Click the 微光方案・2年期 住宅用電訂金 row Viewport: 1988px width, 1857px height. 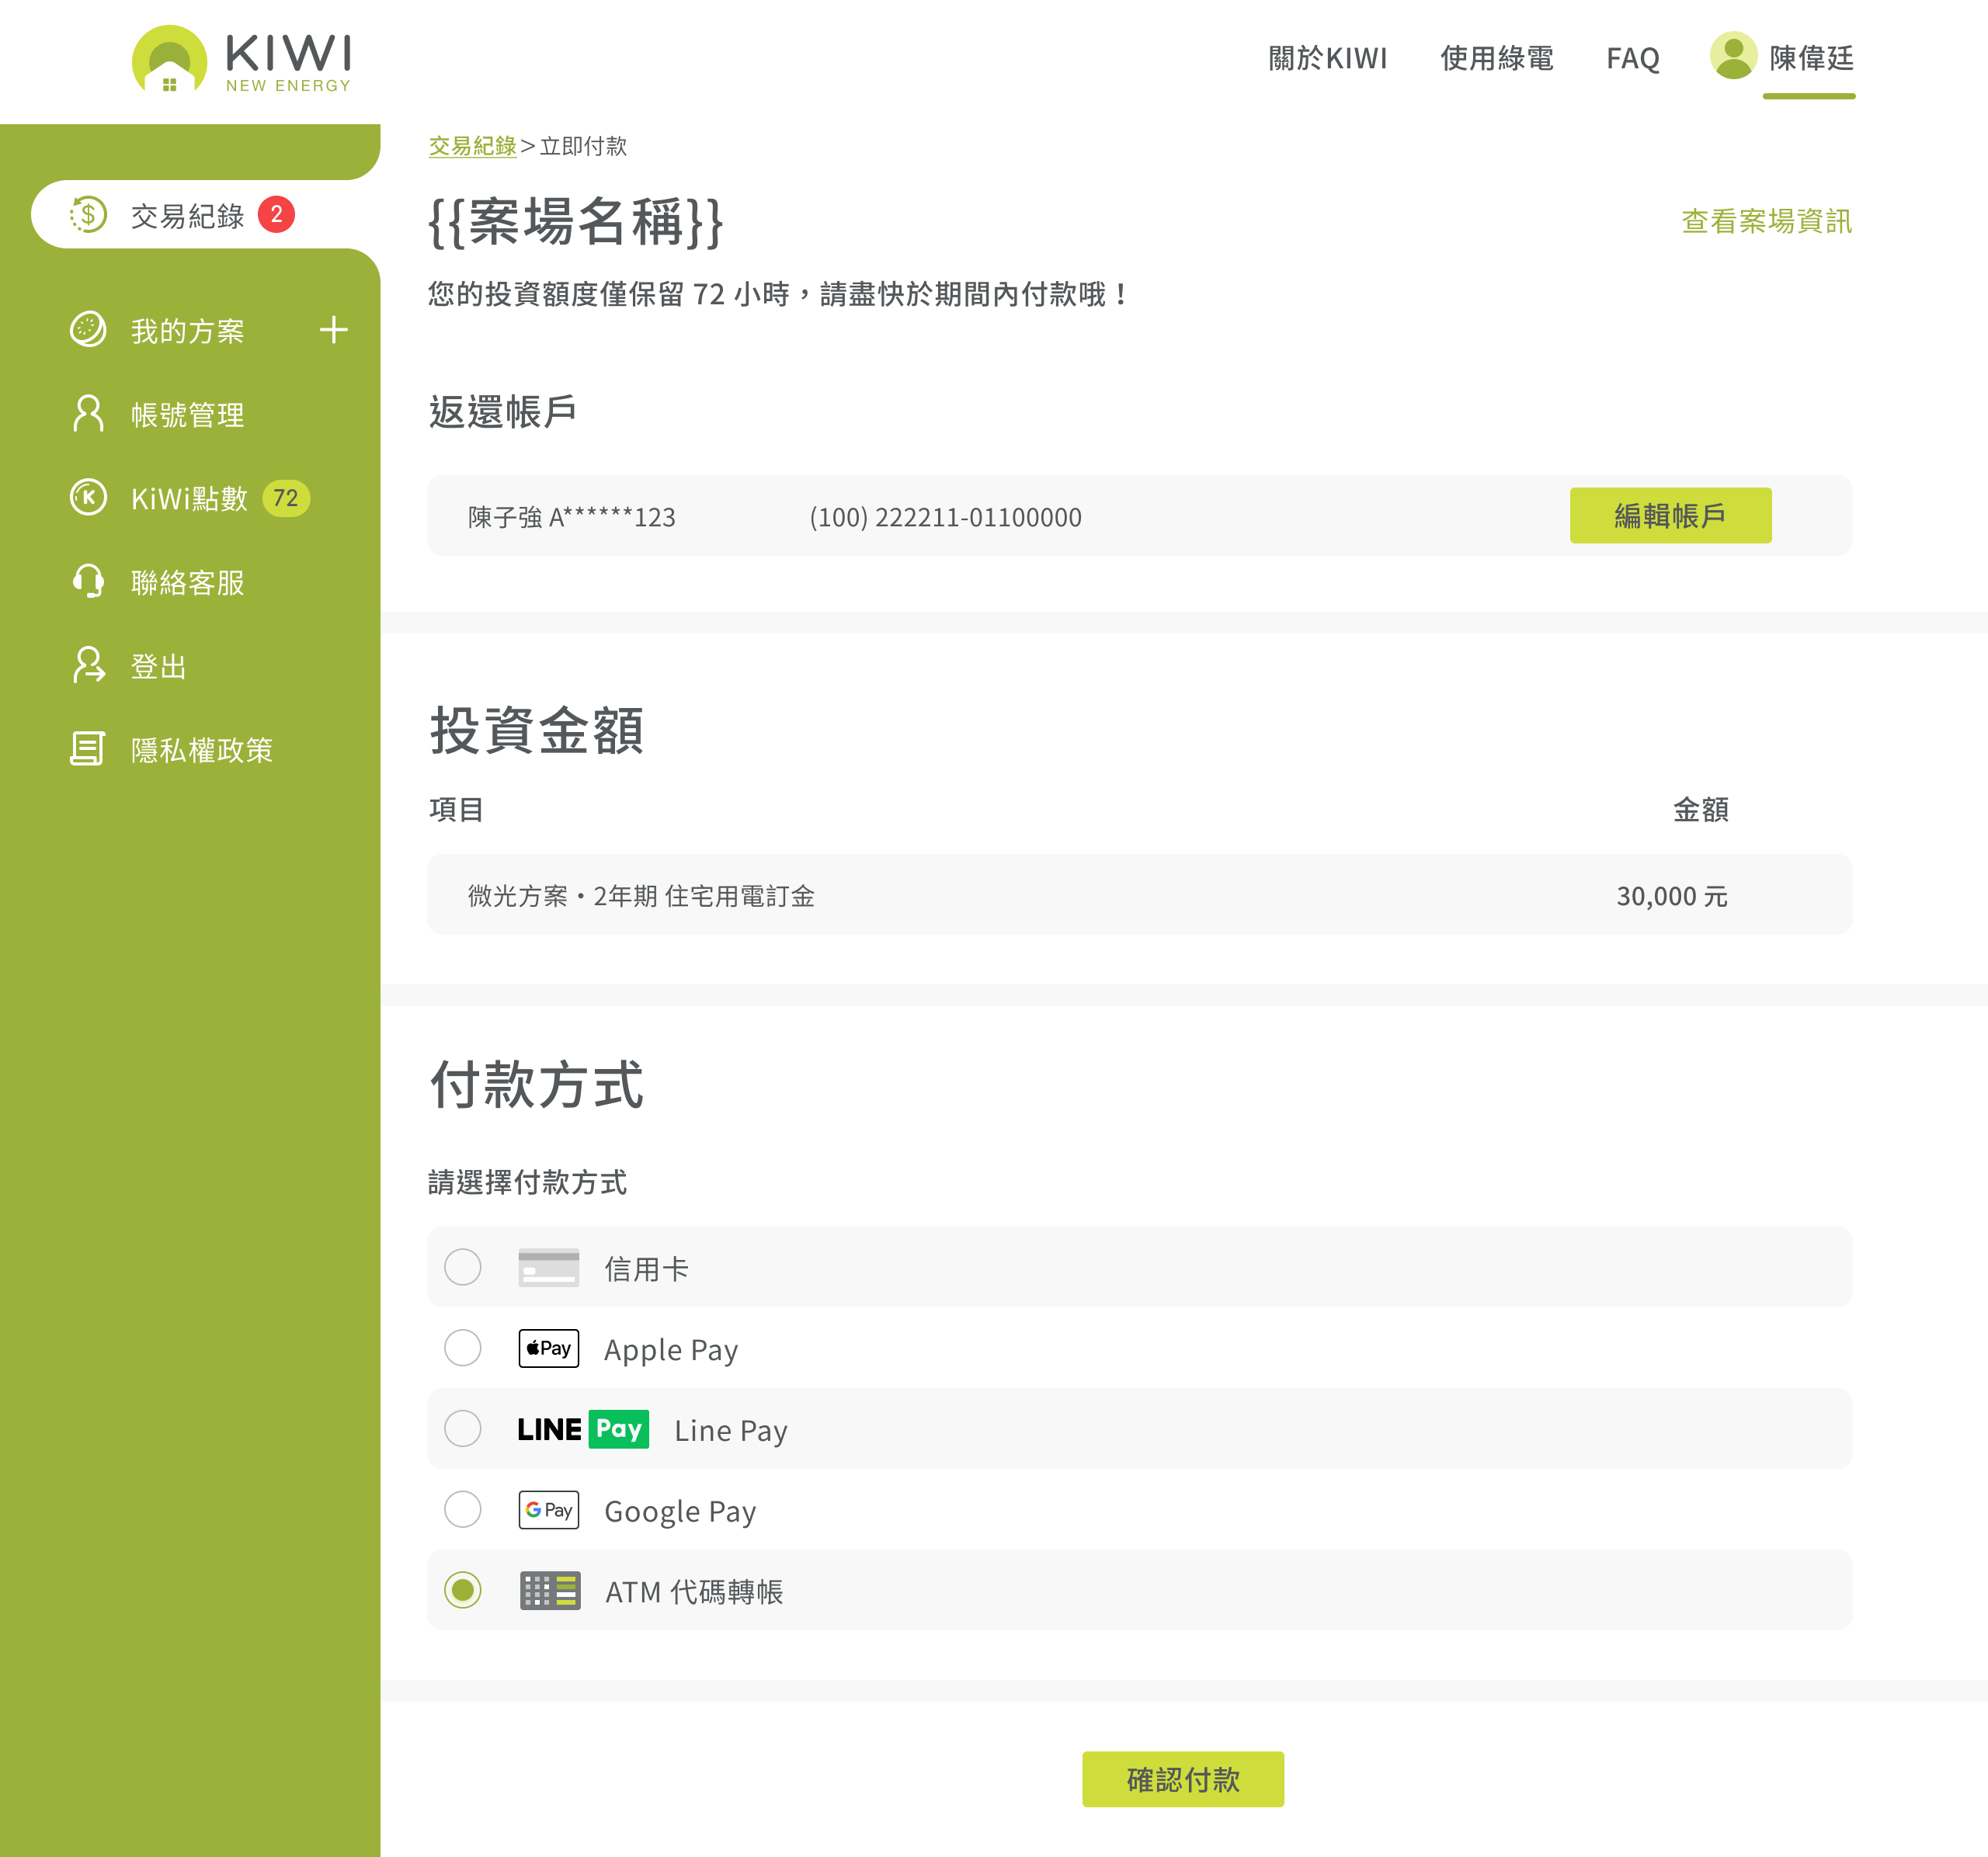click(x=1139, y=894)
